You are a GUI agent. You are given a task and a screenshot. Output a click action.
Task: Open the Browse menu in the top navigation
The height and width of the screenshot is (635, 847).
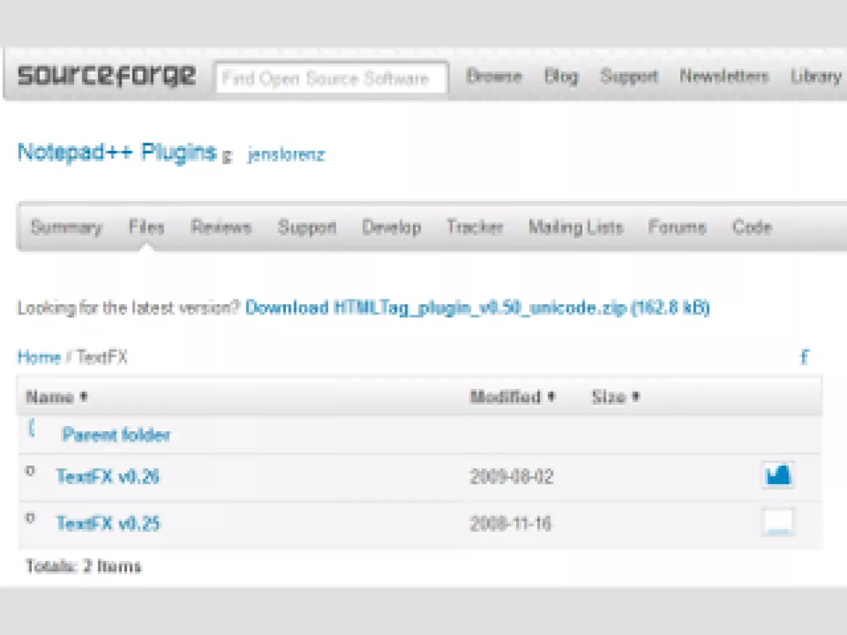[494, 76]
